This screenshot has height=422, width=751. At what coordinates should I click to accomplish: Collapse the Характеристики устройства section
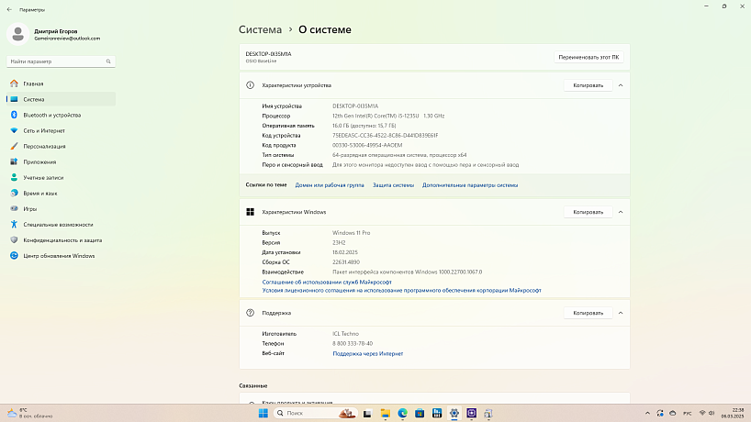point(621,85)
